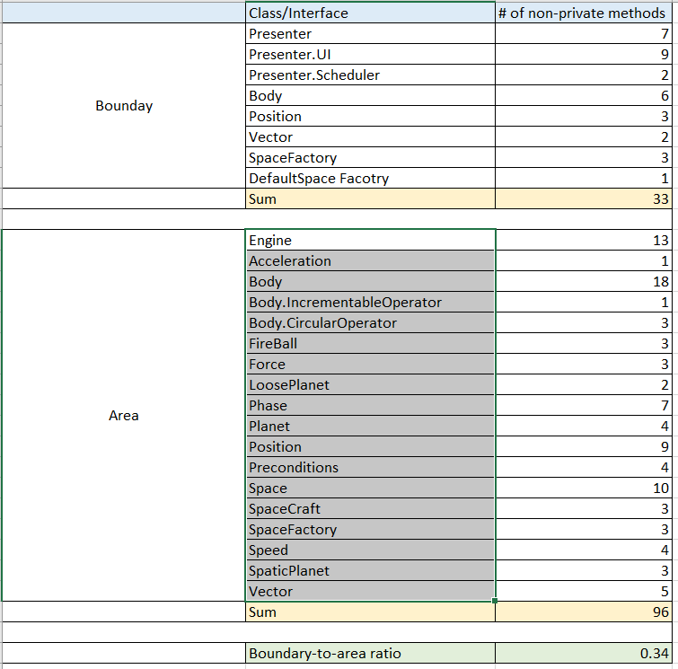Image resolution: width=678 pixels, height=669 pixels.
Task: Click the merged Area cell
Action: 124,416
